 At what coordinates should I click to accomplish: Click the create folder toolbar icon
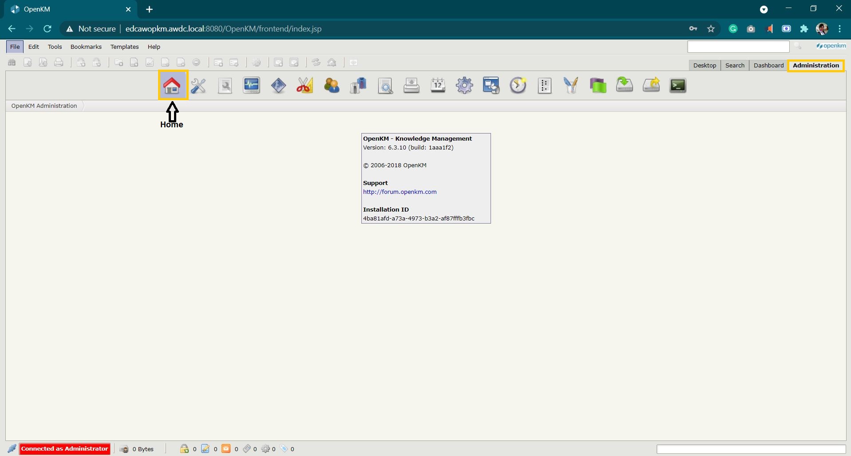tap(119, 63)
